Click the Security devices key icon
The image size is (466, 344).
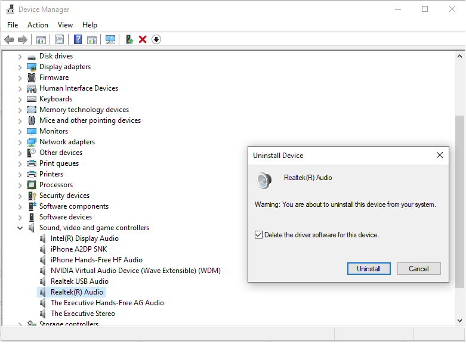point(32,196)
